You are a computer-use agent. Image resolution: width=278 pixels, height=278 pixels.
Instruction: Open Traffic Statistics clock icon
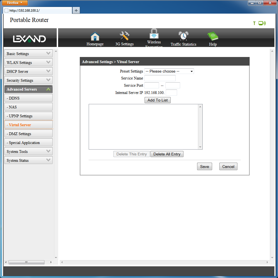click(x=183, y=36)
